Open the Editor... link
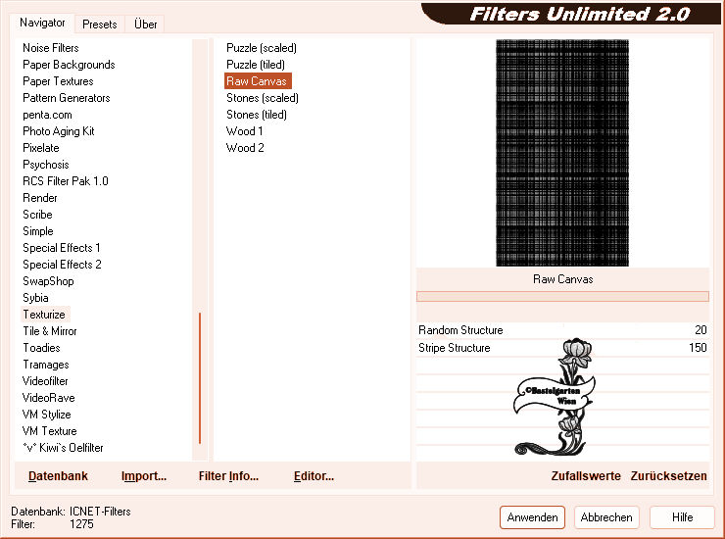This screenshot has height=539, width=725. tap(314, 476)
